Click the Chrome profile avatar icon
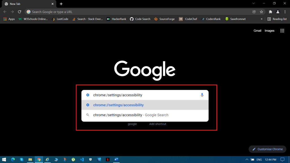 coord(278,12)
